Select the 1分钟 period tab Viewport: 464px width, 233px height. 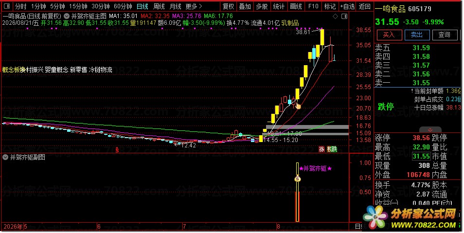38,6
